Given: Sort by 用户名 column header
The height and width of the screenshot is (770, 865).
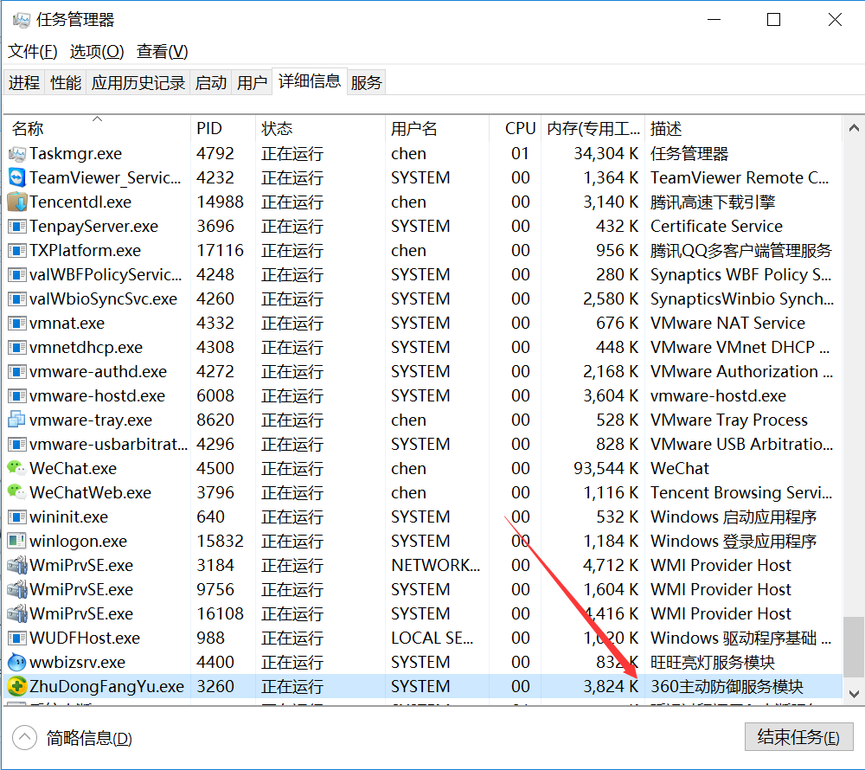Looking at the screenshot, I should click(437, 129).
